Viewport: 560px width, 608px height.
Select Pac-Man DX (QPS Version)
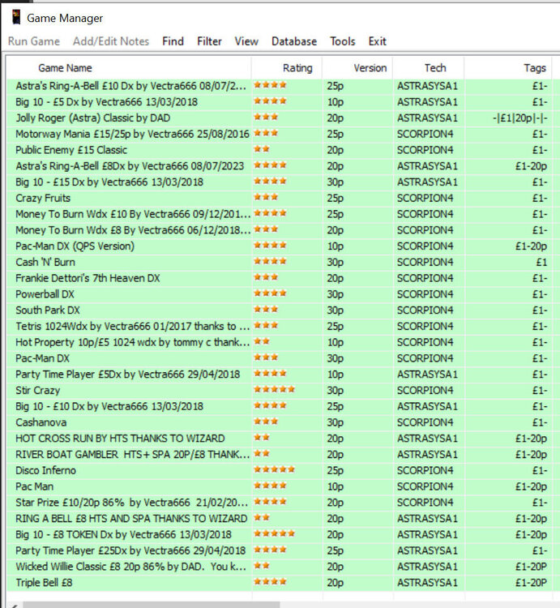point(283,246)
